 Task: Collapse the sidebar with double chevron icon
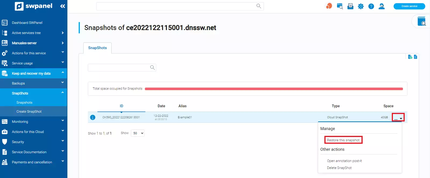tap(62, 6)
